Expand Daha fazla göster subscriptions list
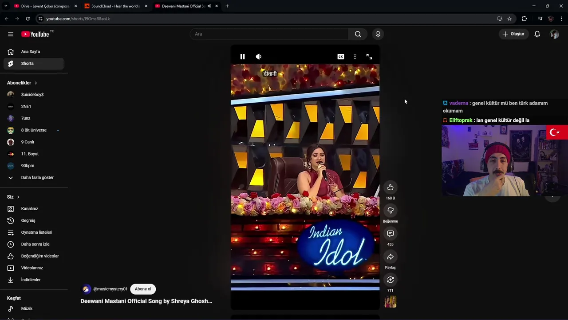This screenshot has width=568, height=320. click(34, 177)
